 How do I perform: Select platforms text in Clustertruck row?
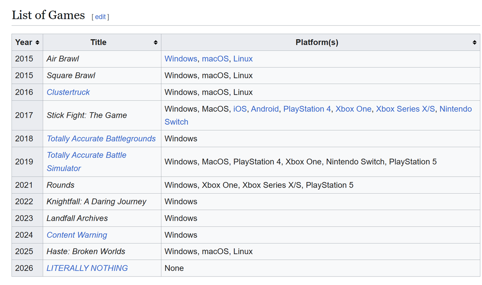[208, 92]
